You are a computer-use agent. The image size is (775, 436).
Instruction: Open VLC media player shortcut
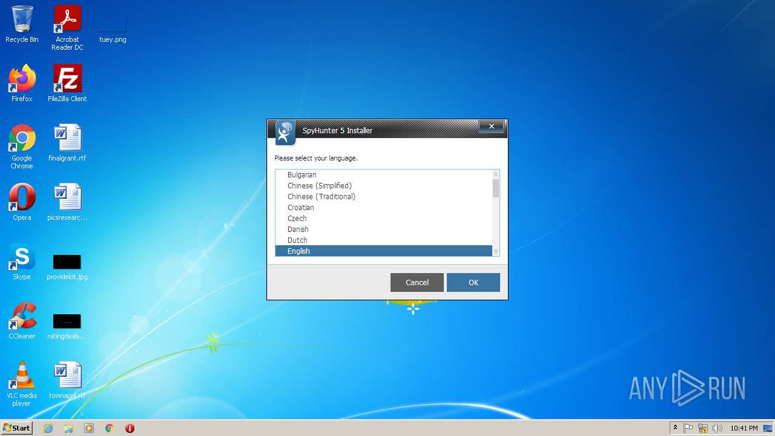click(x=22, y=384)
